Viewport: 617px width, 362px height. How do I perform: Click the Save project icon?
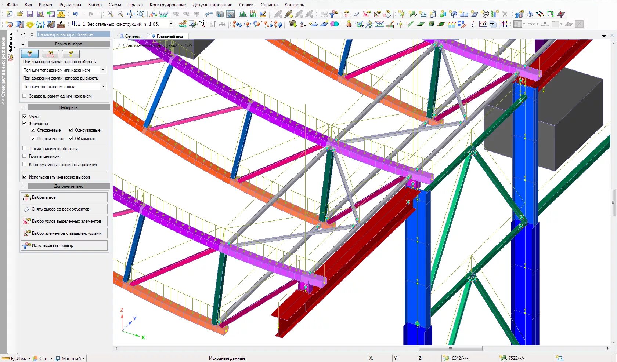point(30,14)
